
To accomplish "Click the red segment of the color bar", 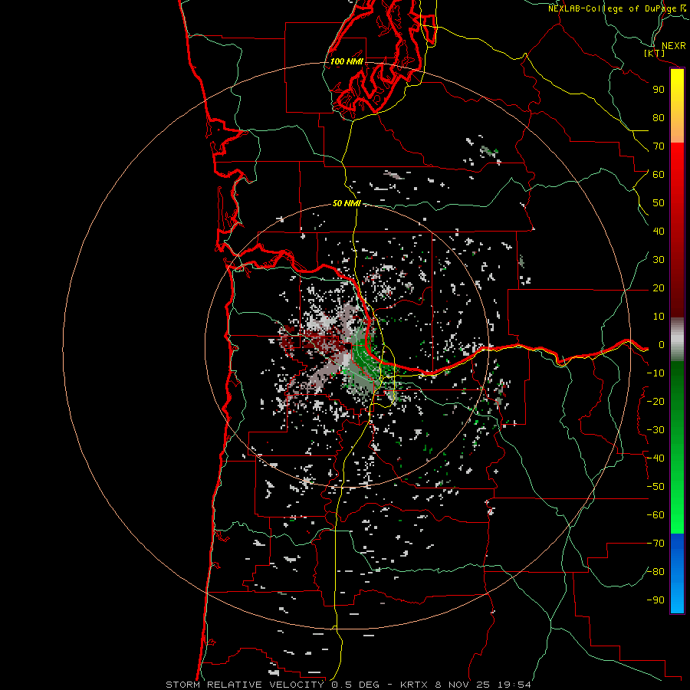I will click(x=677, y=230).
